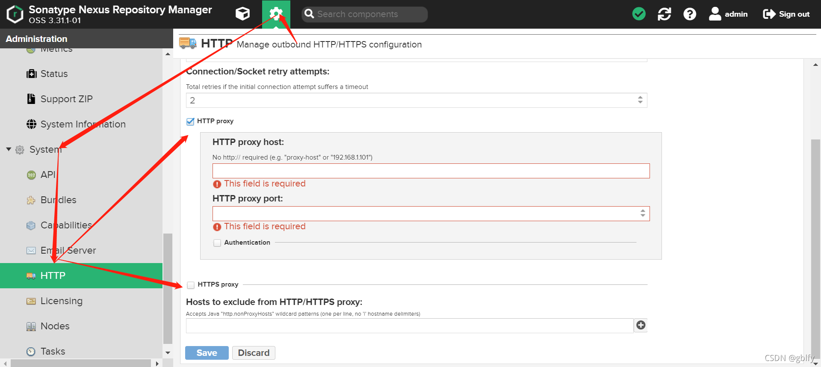Click the Save button
The image size is (821, 367).
pos(207,353)
